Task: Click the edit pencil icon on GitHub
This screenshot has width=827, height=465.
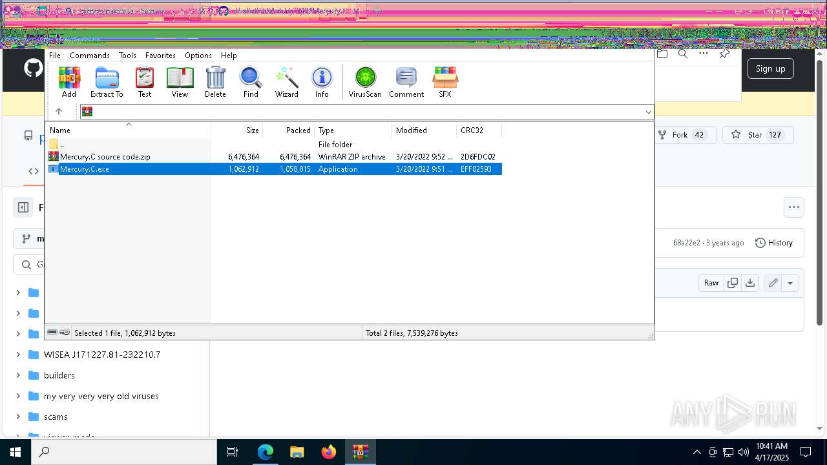Action: (773, 283)
